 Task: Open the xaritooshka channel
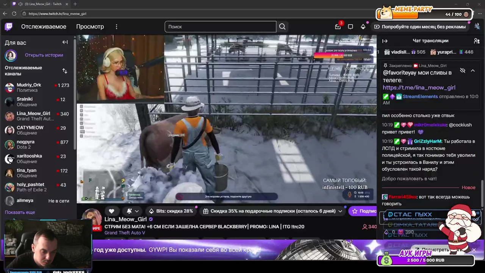coord(37,159)
